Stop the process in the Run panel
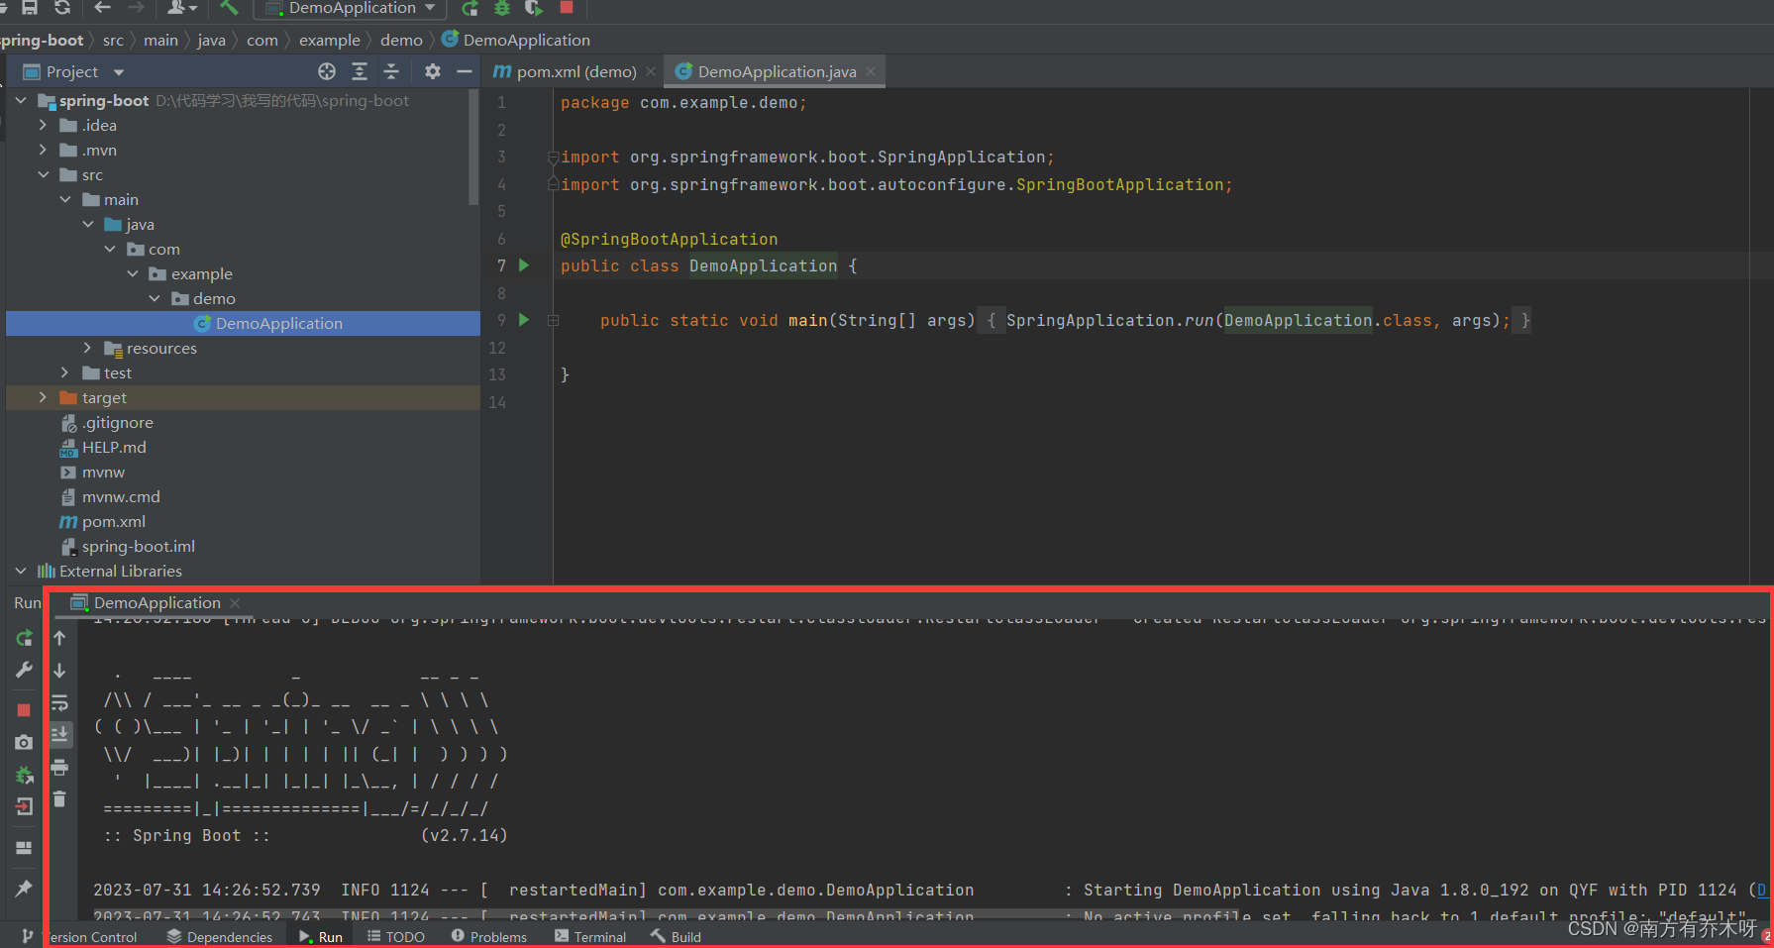 click(x=24, y=710)
